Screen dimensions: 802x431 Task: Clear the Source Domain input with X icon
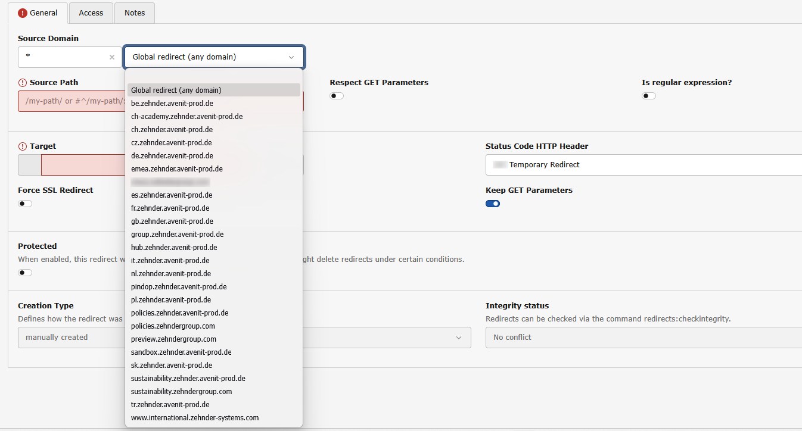pos(111,57)
